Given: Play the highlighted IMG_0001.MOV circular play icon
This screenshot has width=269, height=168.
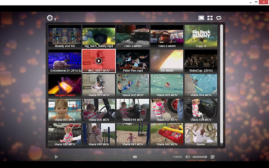Looking at the screenshot, I should tap(99, 61).
